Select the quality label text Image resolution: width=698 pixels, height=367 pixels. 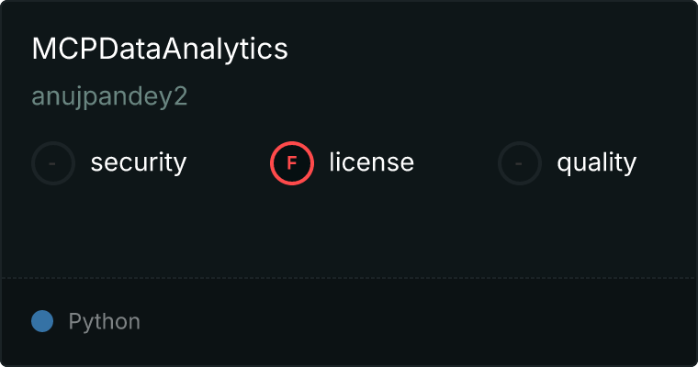(x=596, y=163)
